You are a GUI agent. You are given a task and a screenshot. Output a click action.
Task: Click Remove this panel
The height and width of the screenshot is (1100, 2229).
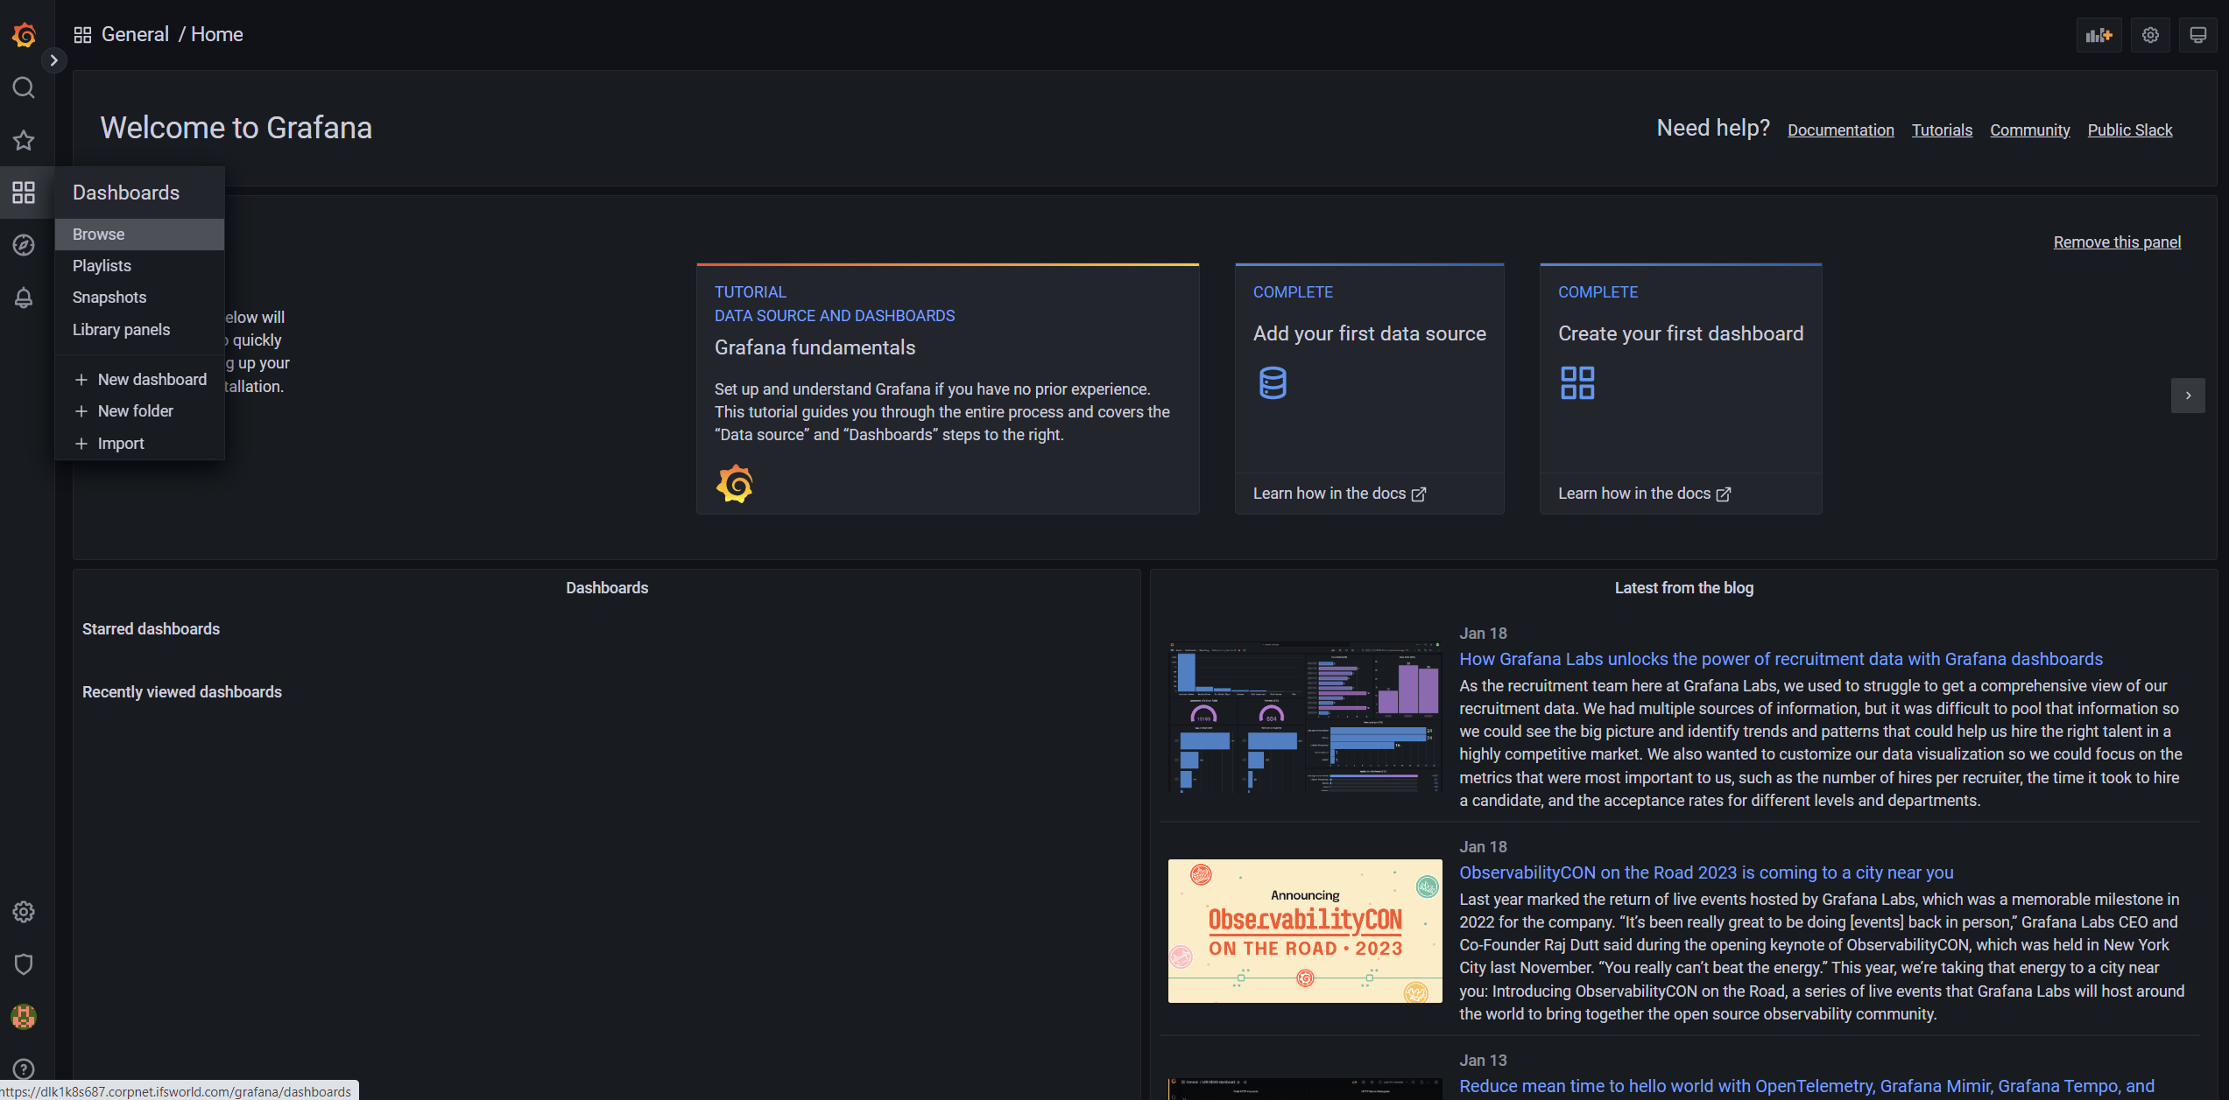pos(2117,242)
